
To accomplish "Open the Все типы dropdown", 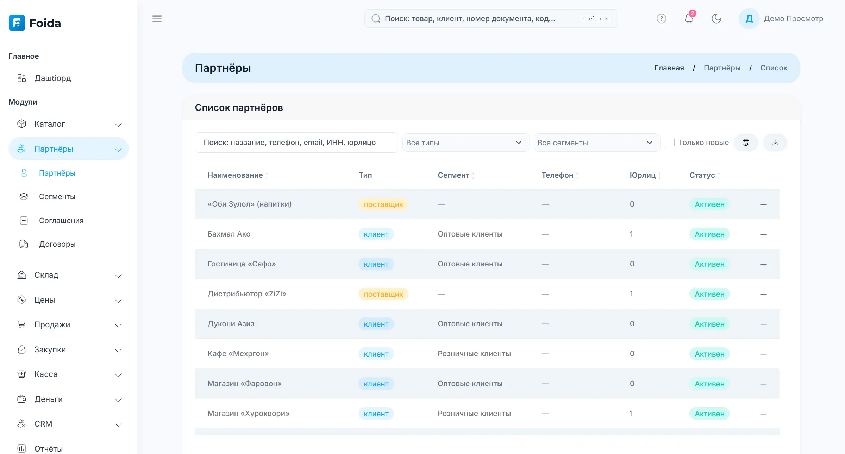I will [465, 143].
